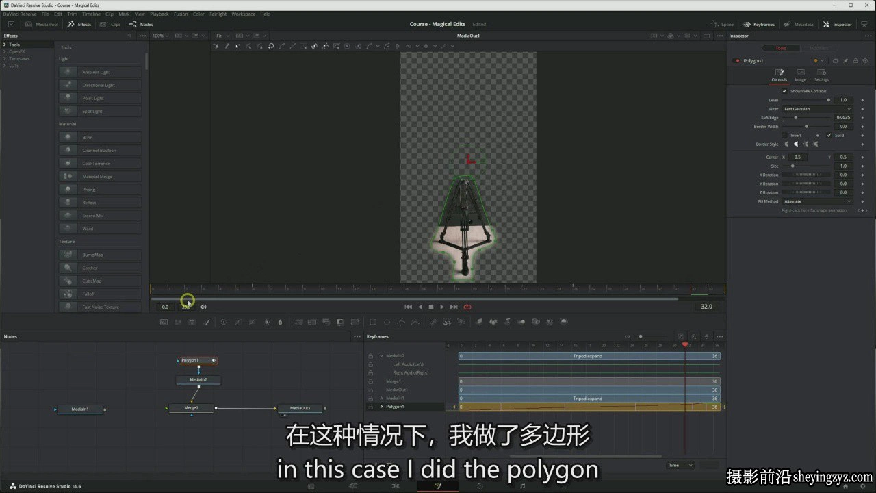876x493 pixels.
Task: Open the Fusion menu
Action: coord(181,14)
